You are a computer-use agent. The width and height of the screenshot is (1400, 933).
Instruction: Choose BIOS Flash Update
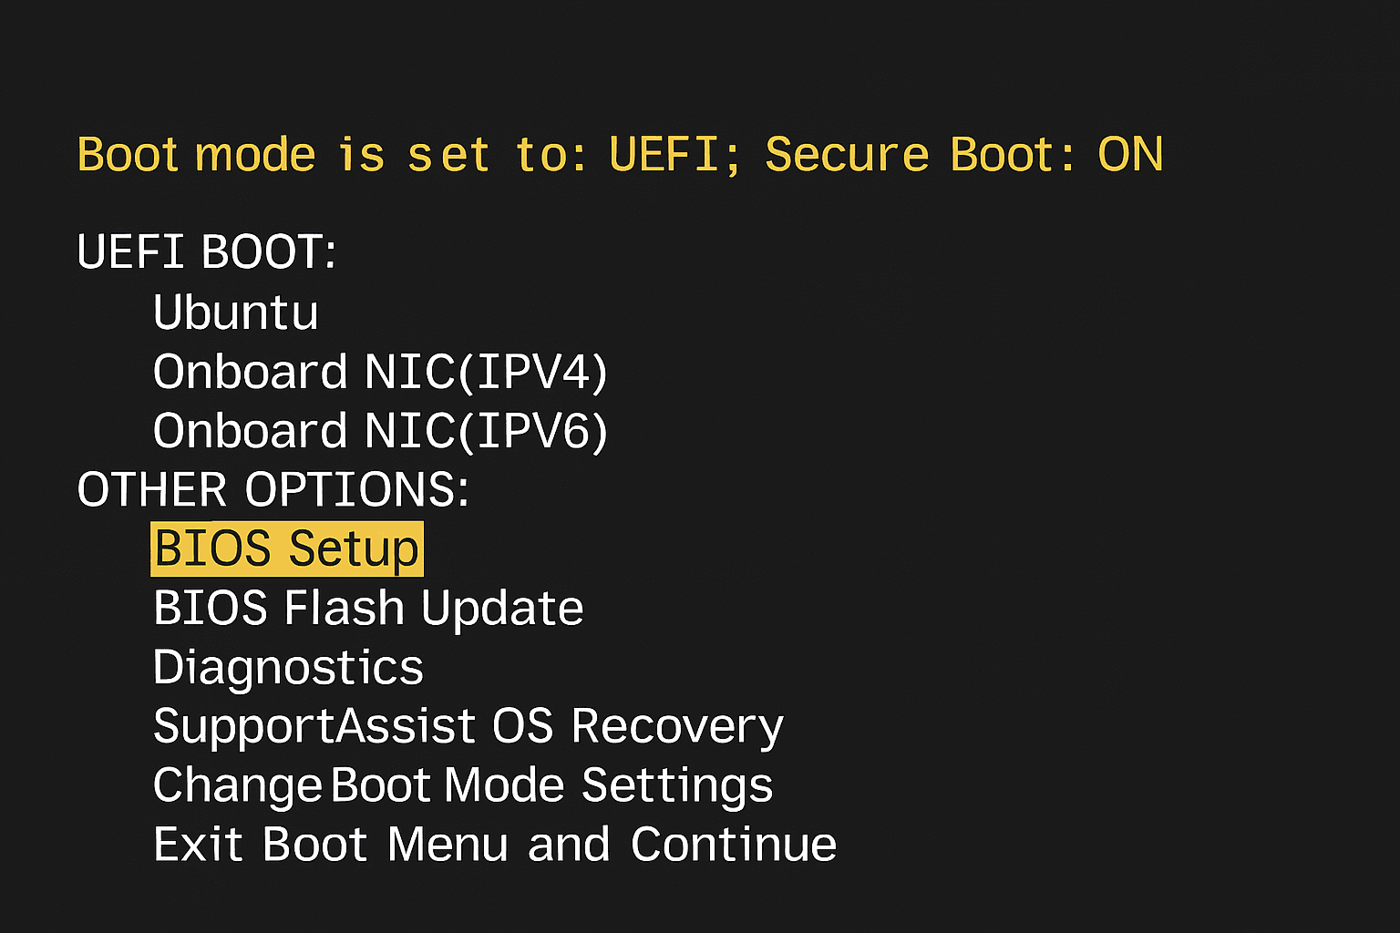[368, 608]
